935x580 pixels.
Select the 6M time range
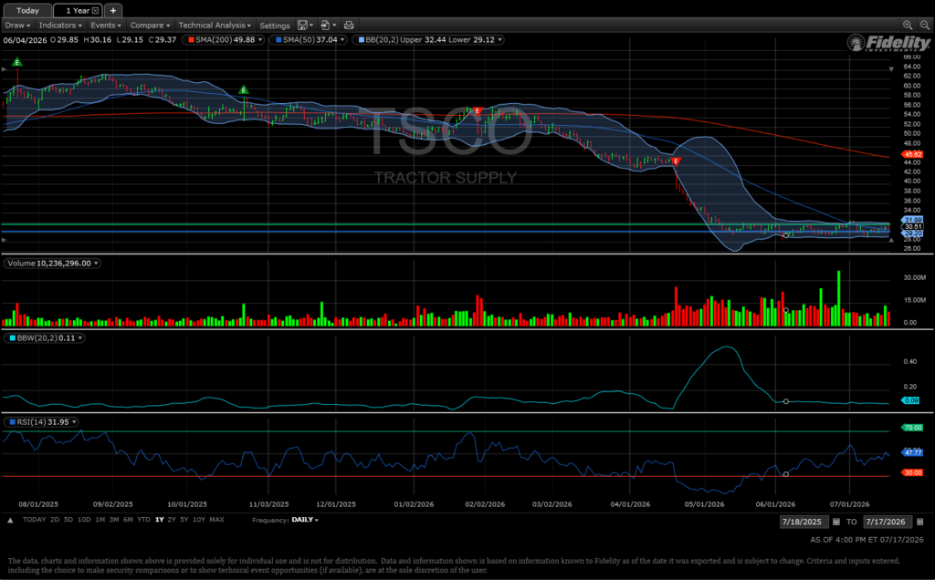[128, 520]
